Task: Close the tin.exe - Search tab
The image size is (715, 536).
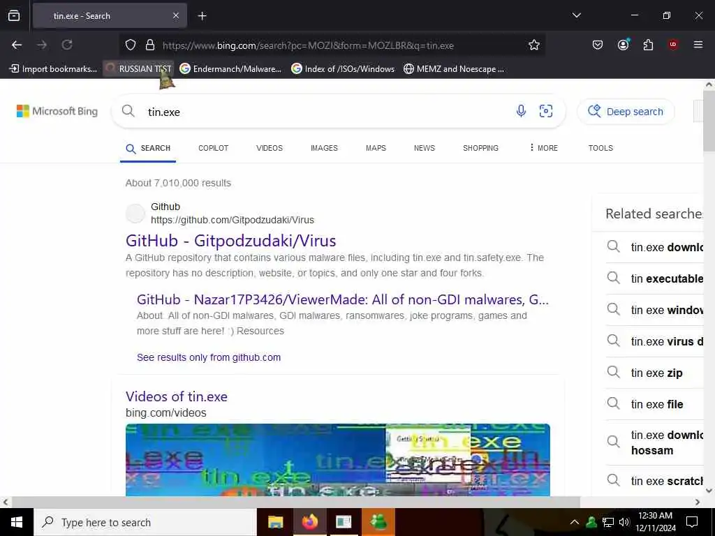Action: 176,16
